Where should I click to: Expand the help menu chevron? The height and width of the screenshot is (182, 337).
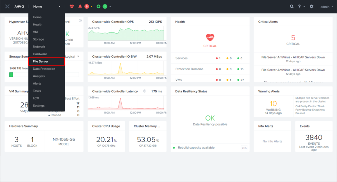304,7
